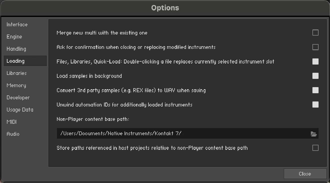
Task: Go to the Libraries tab
Action: click(x=16, y=73)
